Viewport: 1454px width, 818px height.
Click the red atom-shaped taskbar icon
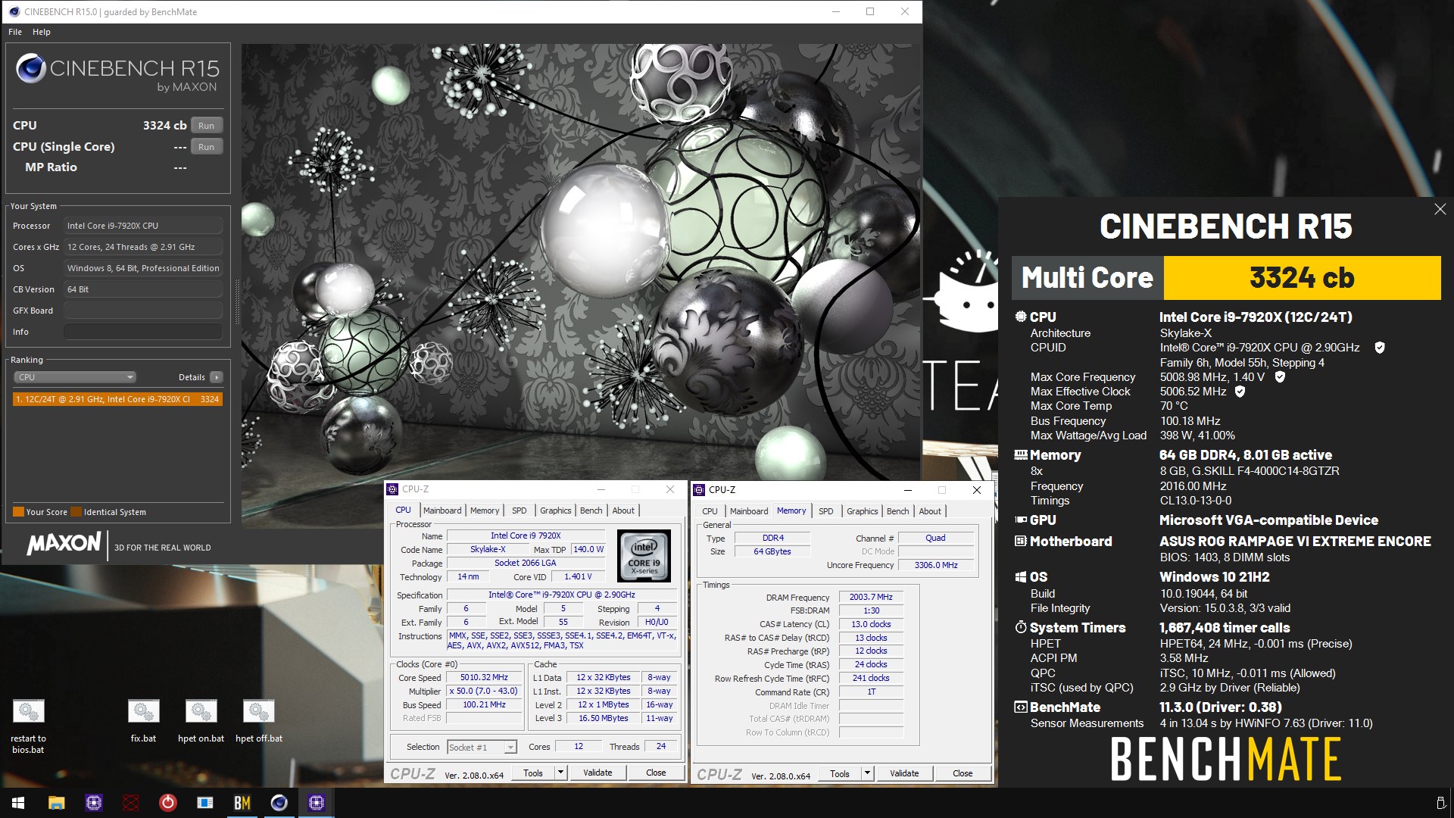click(130, 803)
